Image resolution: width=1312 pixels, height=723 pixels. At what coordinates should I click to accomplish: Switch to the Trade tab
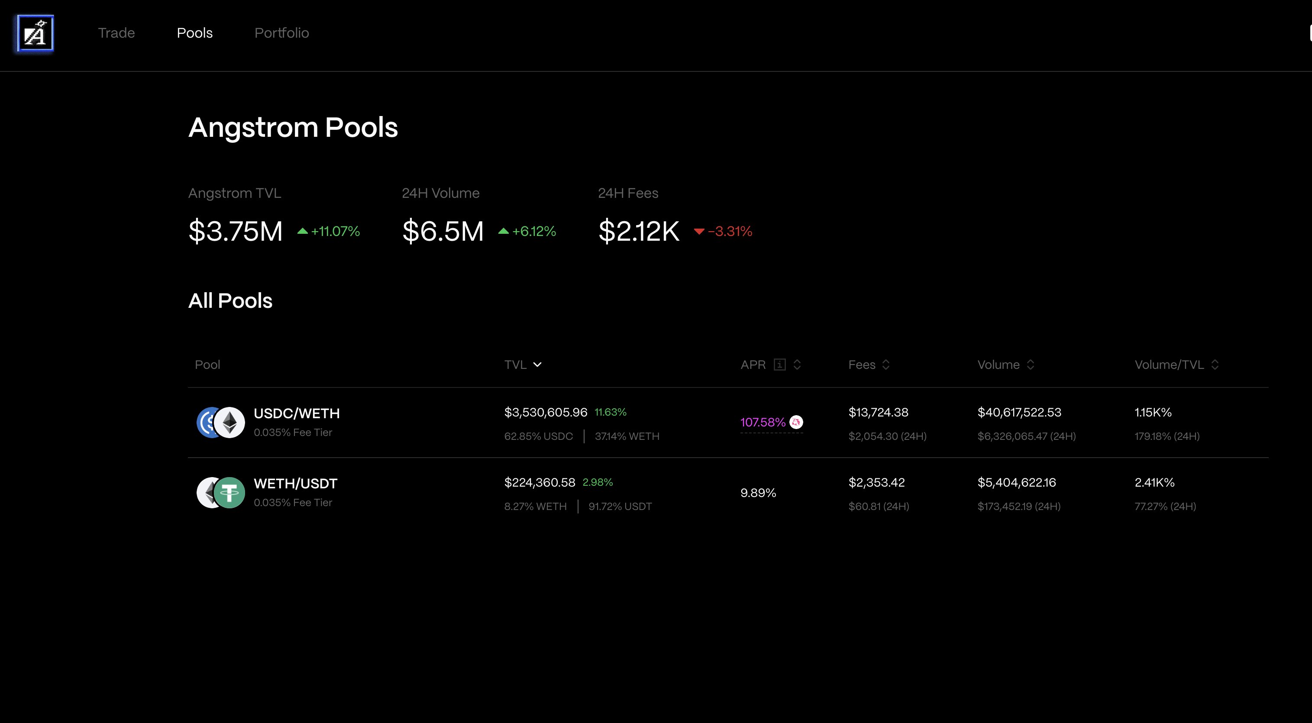116,32
